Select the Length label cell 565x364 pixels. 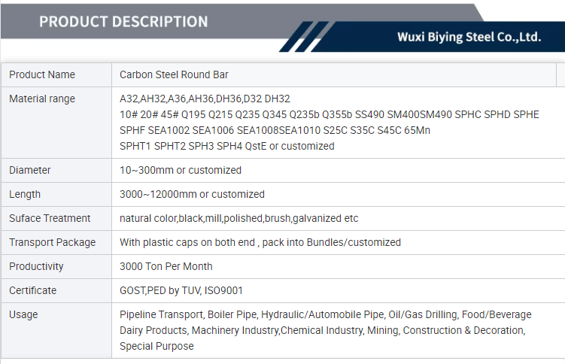coord(25,194)
